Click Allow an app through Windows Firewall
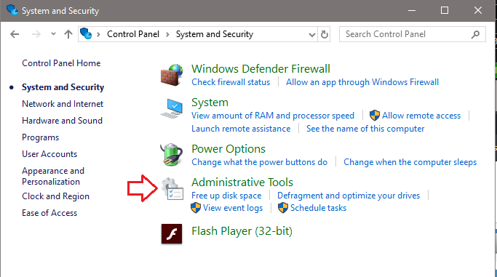497x277 pixels. pyautogui.click(x=362, y=82)
